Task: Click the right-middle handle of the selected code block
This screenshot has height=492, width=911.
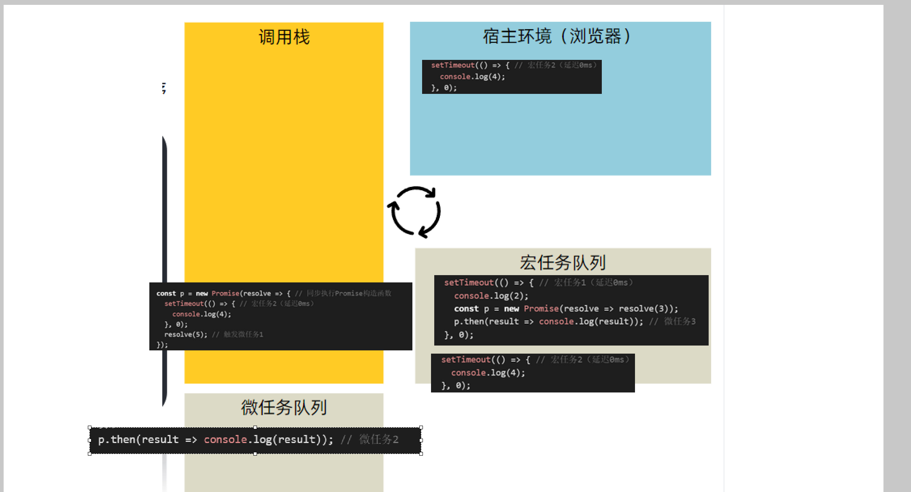Action: [x=421, y=441]
